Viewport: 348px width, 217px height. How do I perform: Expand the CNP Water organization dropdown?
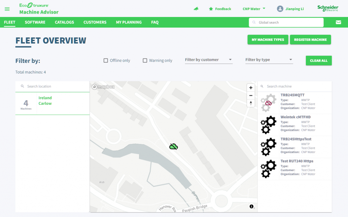254,9
